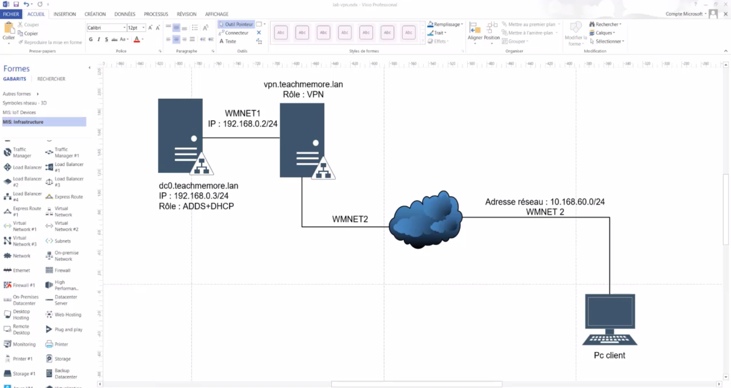Switch to the INSERTION ribbon tab

pos(65,14)
